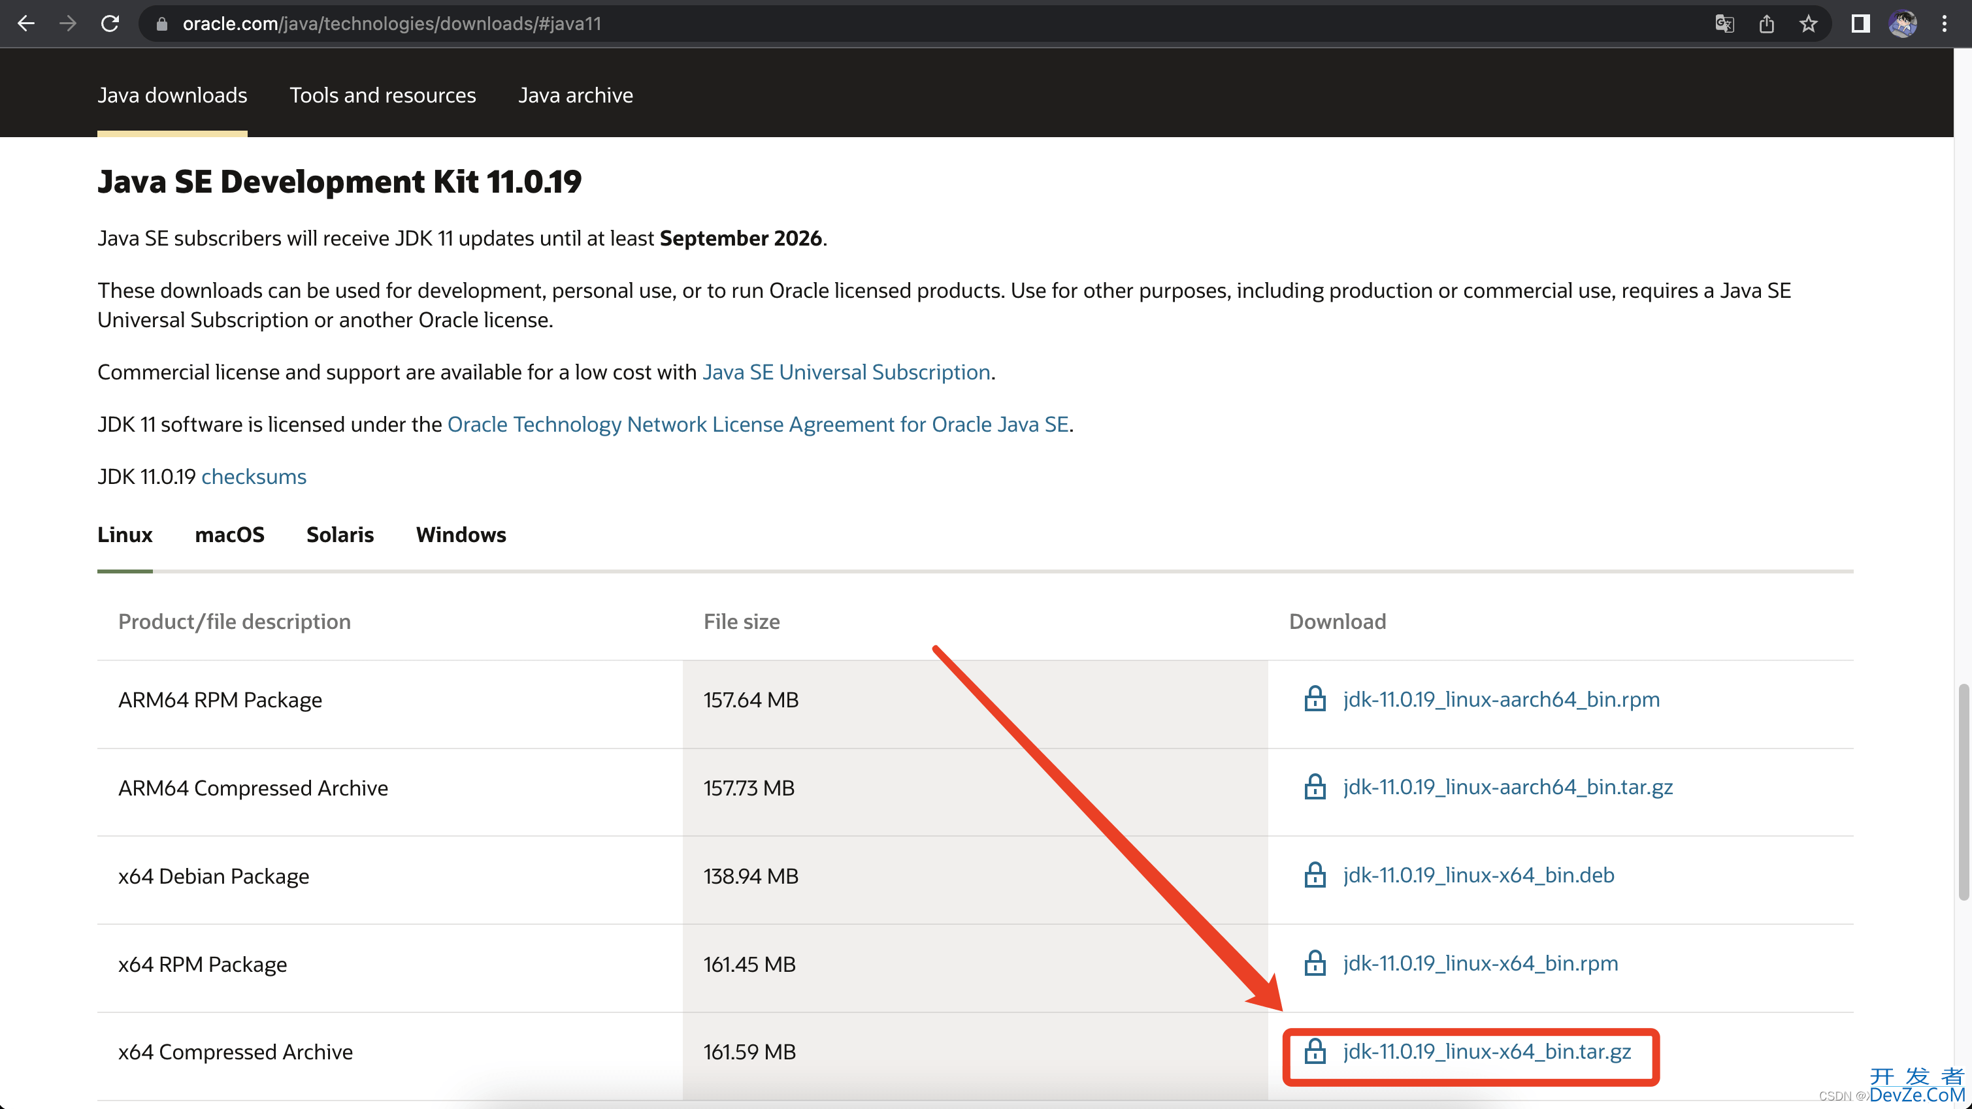Download jdk-11.0.19_linux-aarch64_bin.tar.gz
Image resolution: width=1972 pixels, height=1109 pixels.
(x=1507, y=787)
